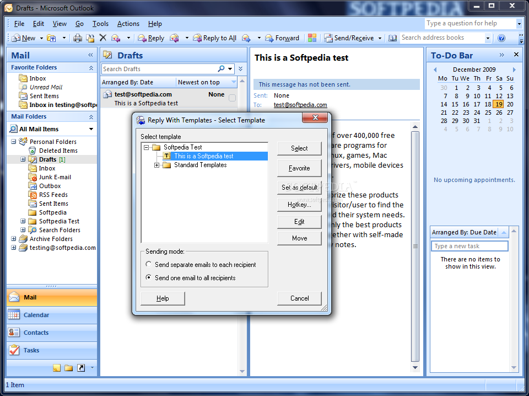The width and height of the screenshot is (529, 396).
Task: Open the View menu
Action: coord(60,24)
